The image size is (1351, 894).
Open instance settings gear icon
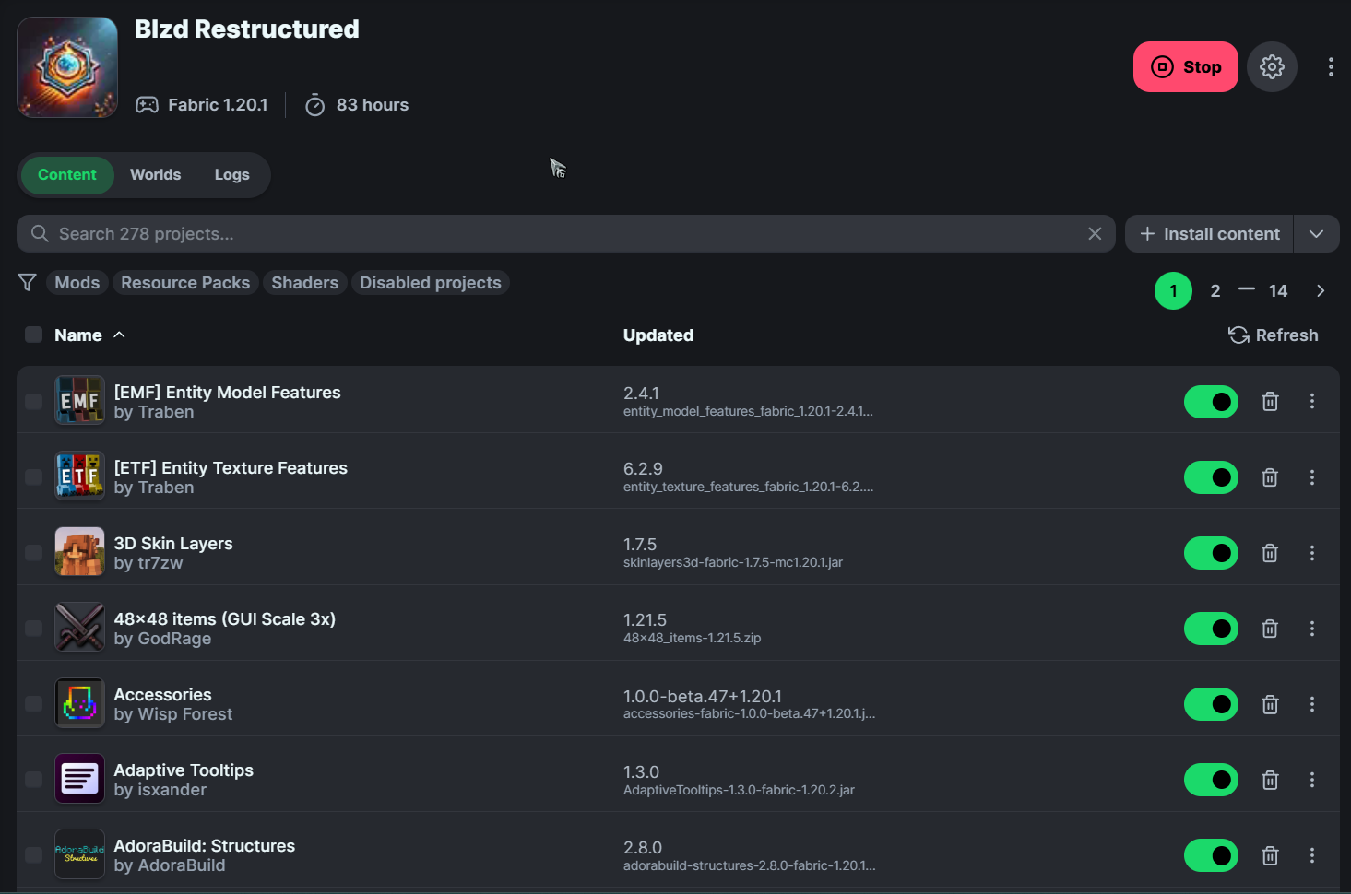click(x=1272, y=67)
